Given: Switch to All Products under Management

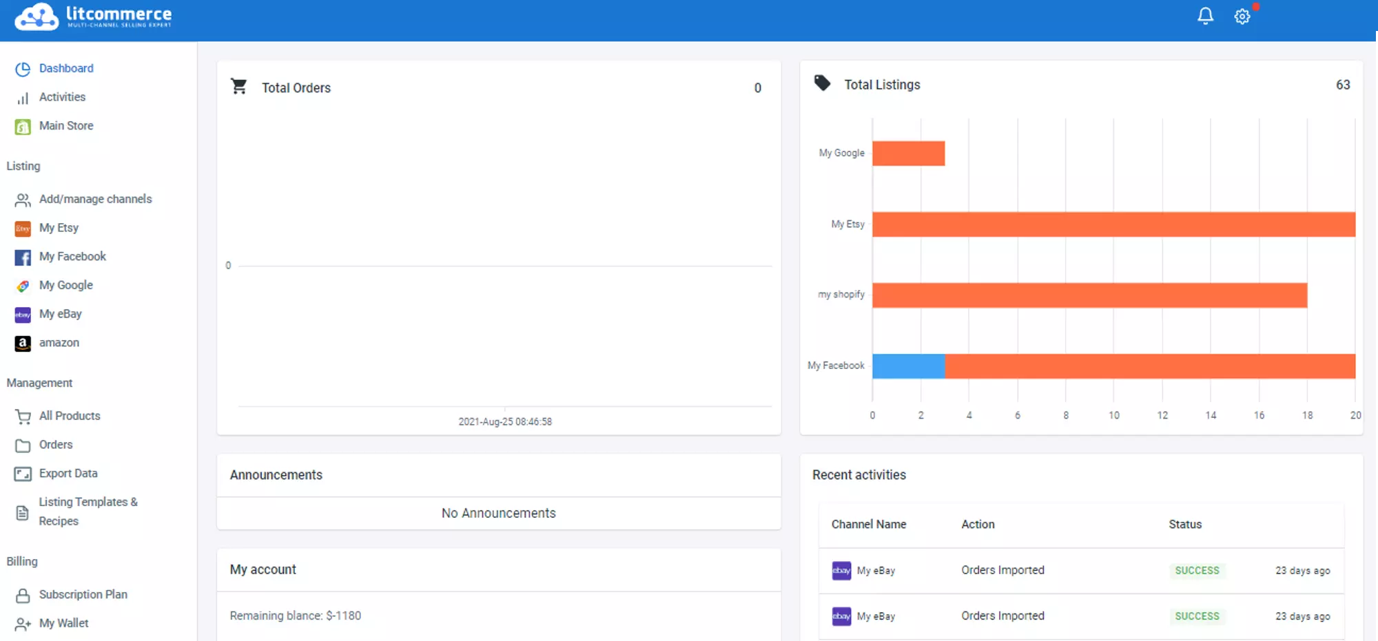Looking at the screenshot, I should point(70,416).
